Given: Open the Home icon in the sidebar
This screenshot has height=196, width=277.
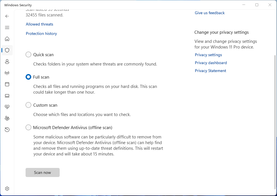Looking at the screenshot, I should pos(7,39).
